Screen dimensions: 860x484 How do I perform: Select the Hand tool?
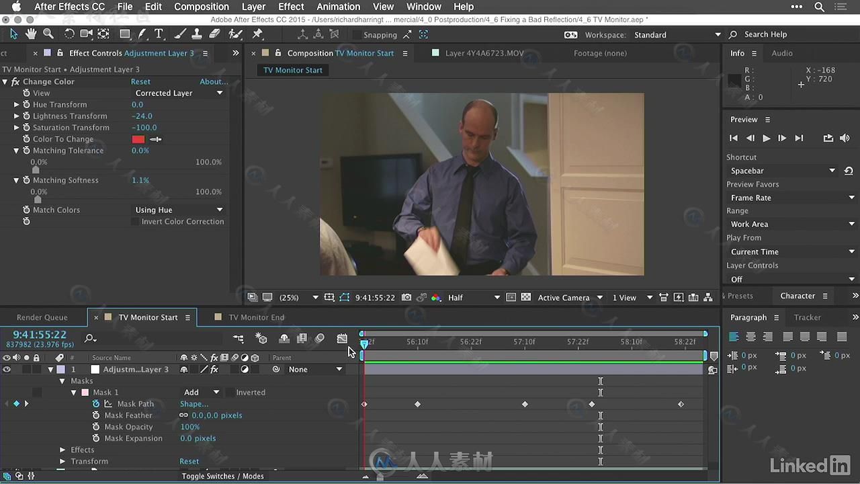pos(31,34)
